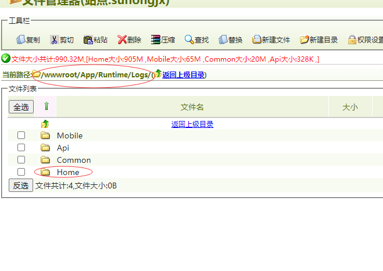The height and width of the screenshot is (271, 383).
Task: Click the 剪切 cut scissors icon
Action: (x=55, y=40)
